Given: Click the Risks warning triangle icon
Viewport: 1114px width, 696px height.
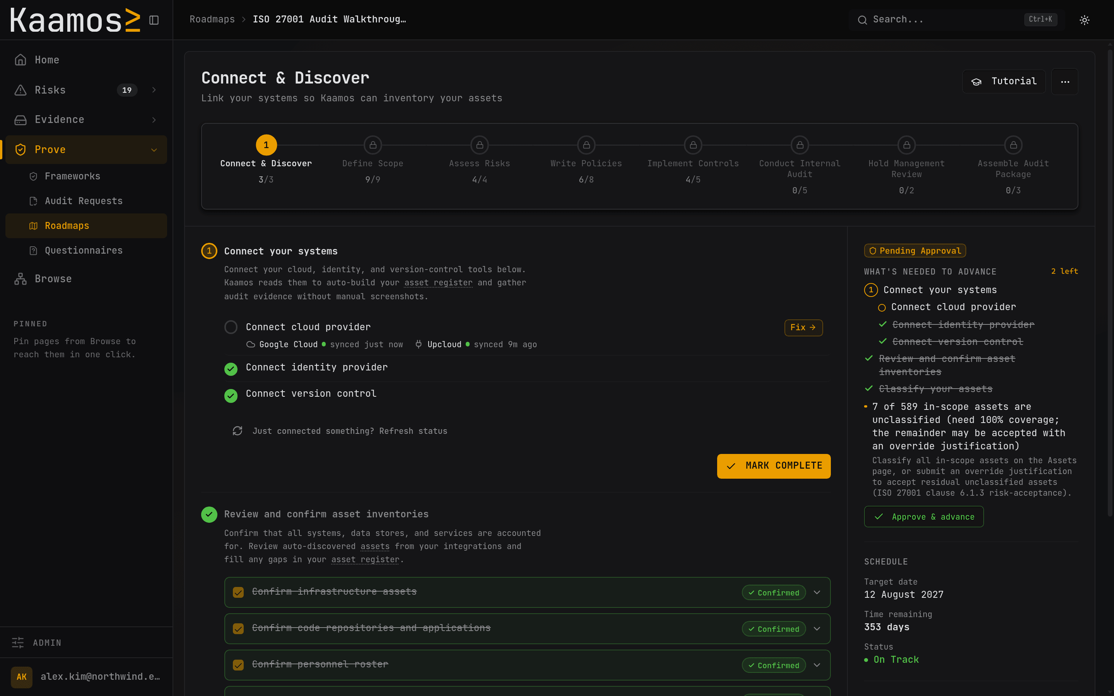Looking at the screenshot, I should [20, 90].
